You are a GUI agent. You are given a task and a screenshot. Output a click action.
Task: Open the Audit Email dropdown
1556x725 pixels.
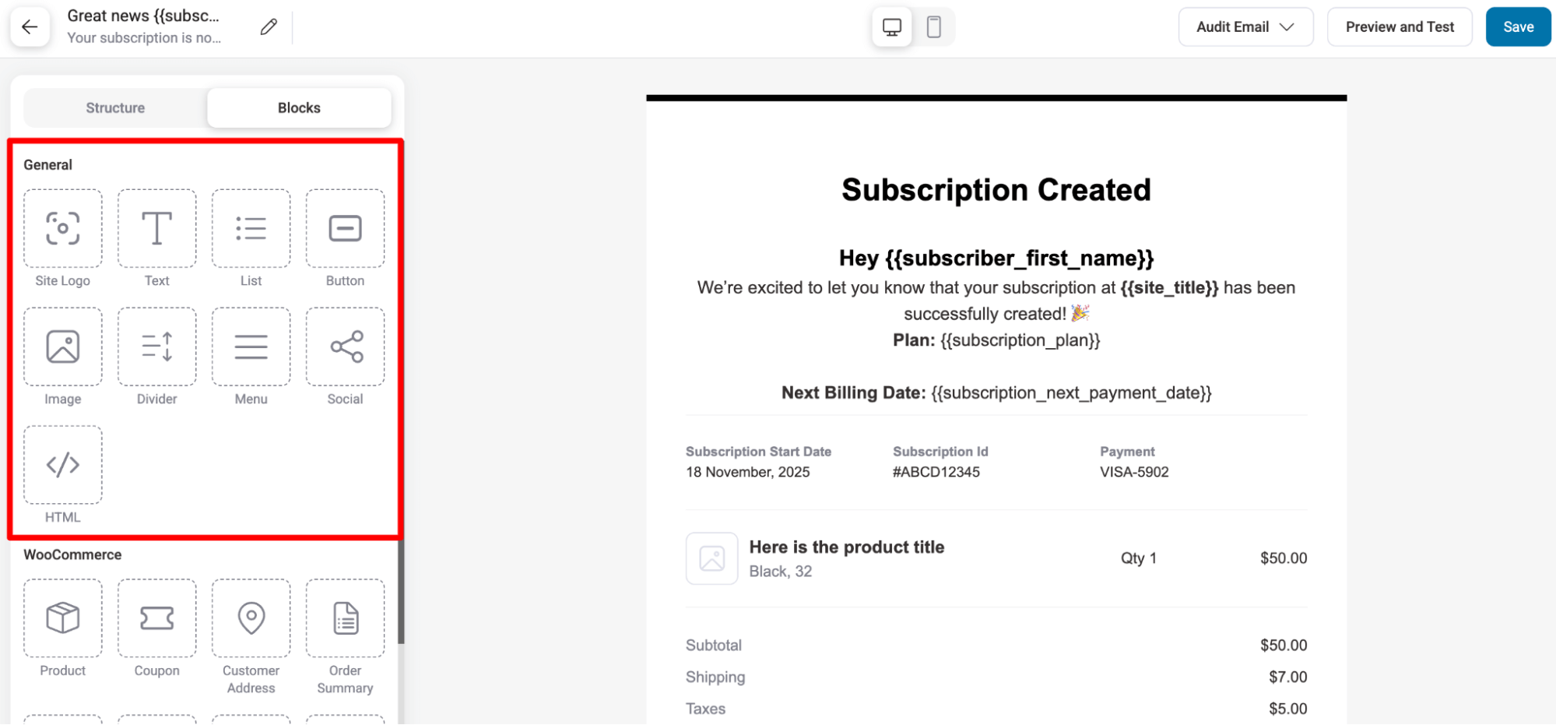1245,26
